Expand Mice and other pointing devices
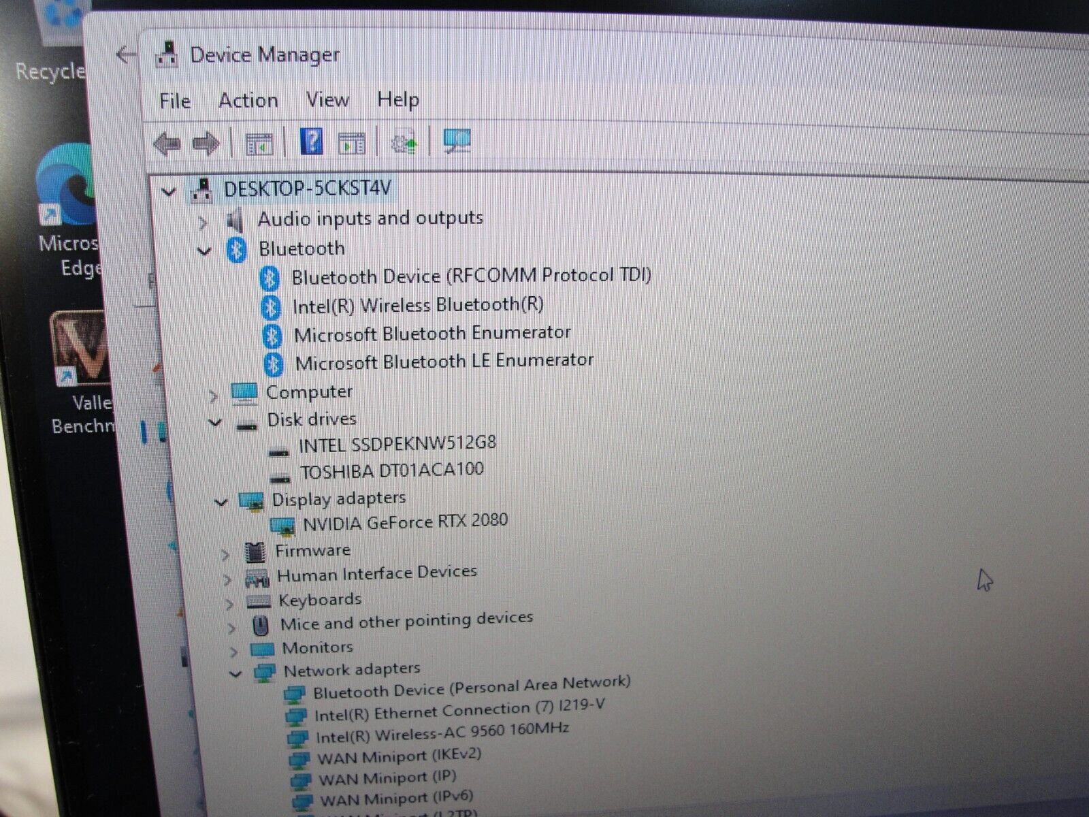This screenshot has height=817, width=1089. click(232, 628)
